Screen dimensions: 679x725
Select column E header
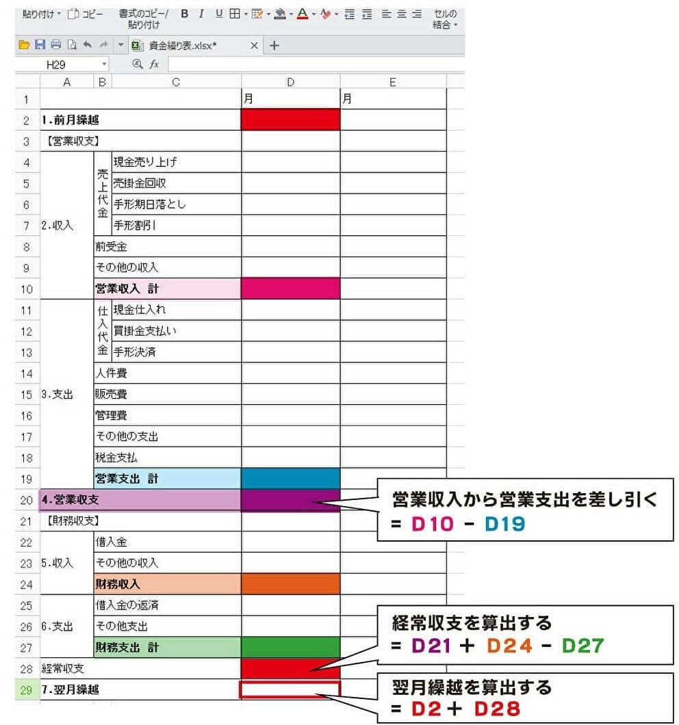(x=394, y=82)
